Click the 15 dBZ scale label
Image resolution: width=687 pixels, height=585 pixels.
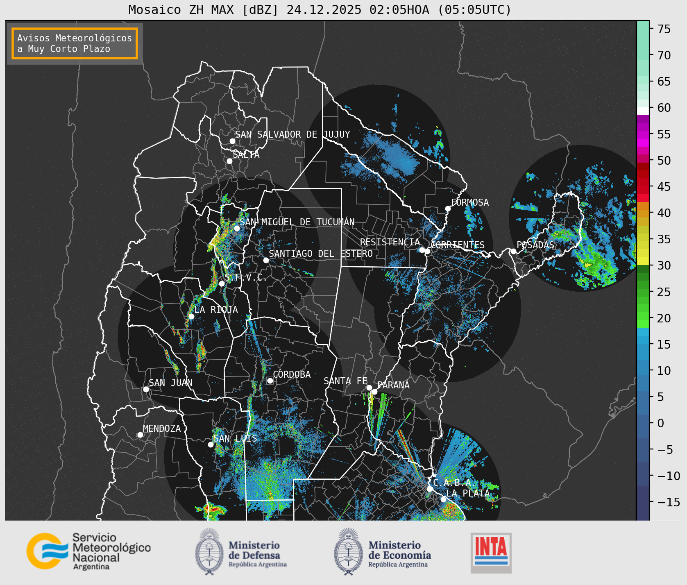pos(664,344)
